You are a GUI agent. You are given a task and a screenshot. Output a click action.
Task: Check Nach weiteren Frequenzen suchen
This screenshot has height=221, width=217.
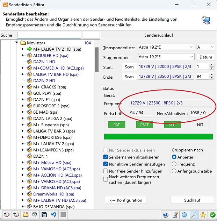pos(106,179)
